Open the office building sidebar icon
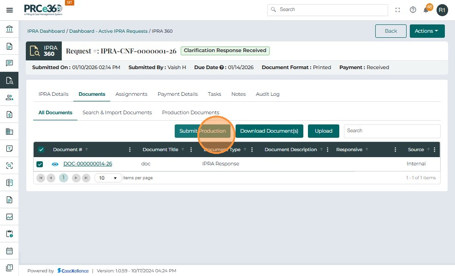The image size is (455, 276). [x=9, y=132]
